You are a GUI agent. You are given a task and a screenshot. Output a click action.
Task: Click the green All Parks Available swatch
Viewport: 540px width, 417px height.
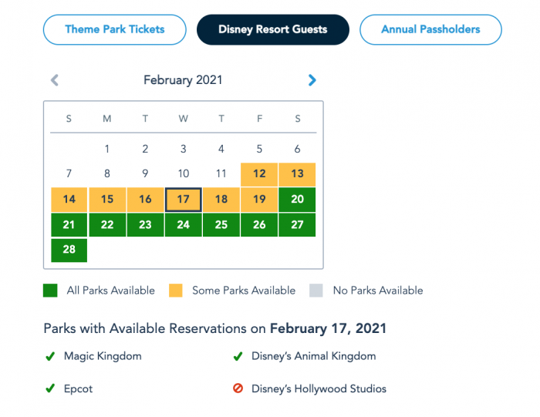pos(50,291)
